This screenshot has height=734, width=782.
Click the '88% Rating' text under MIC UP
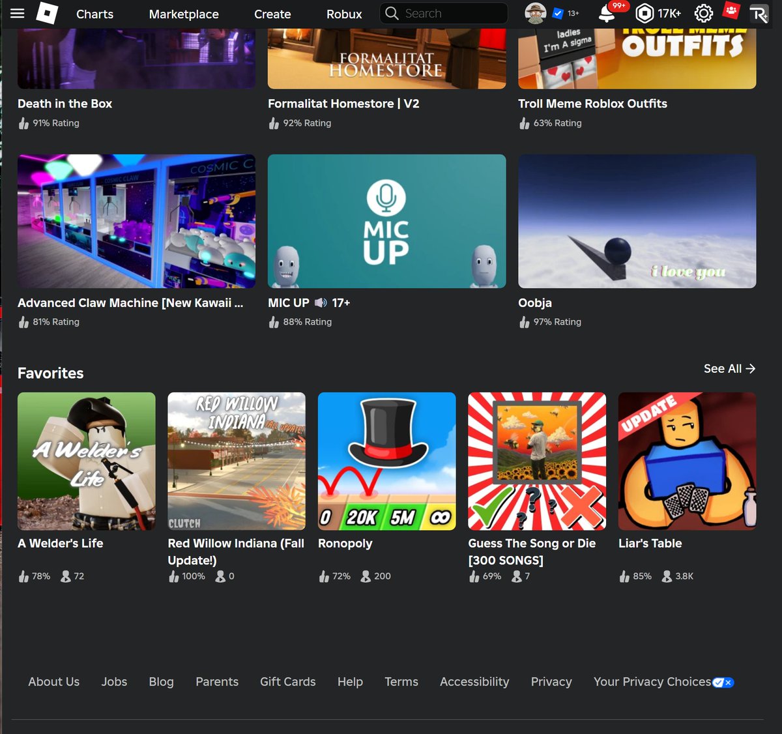tap(307, 322)
